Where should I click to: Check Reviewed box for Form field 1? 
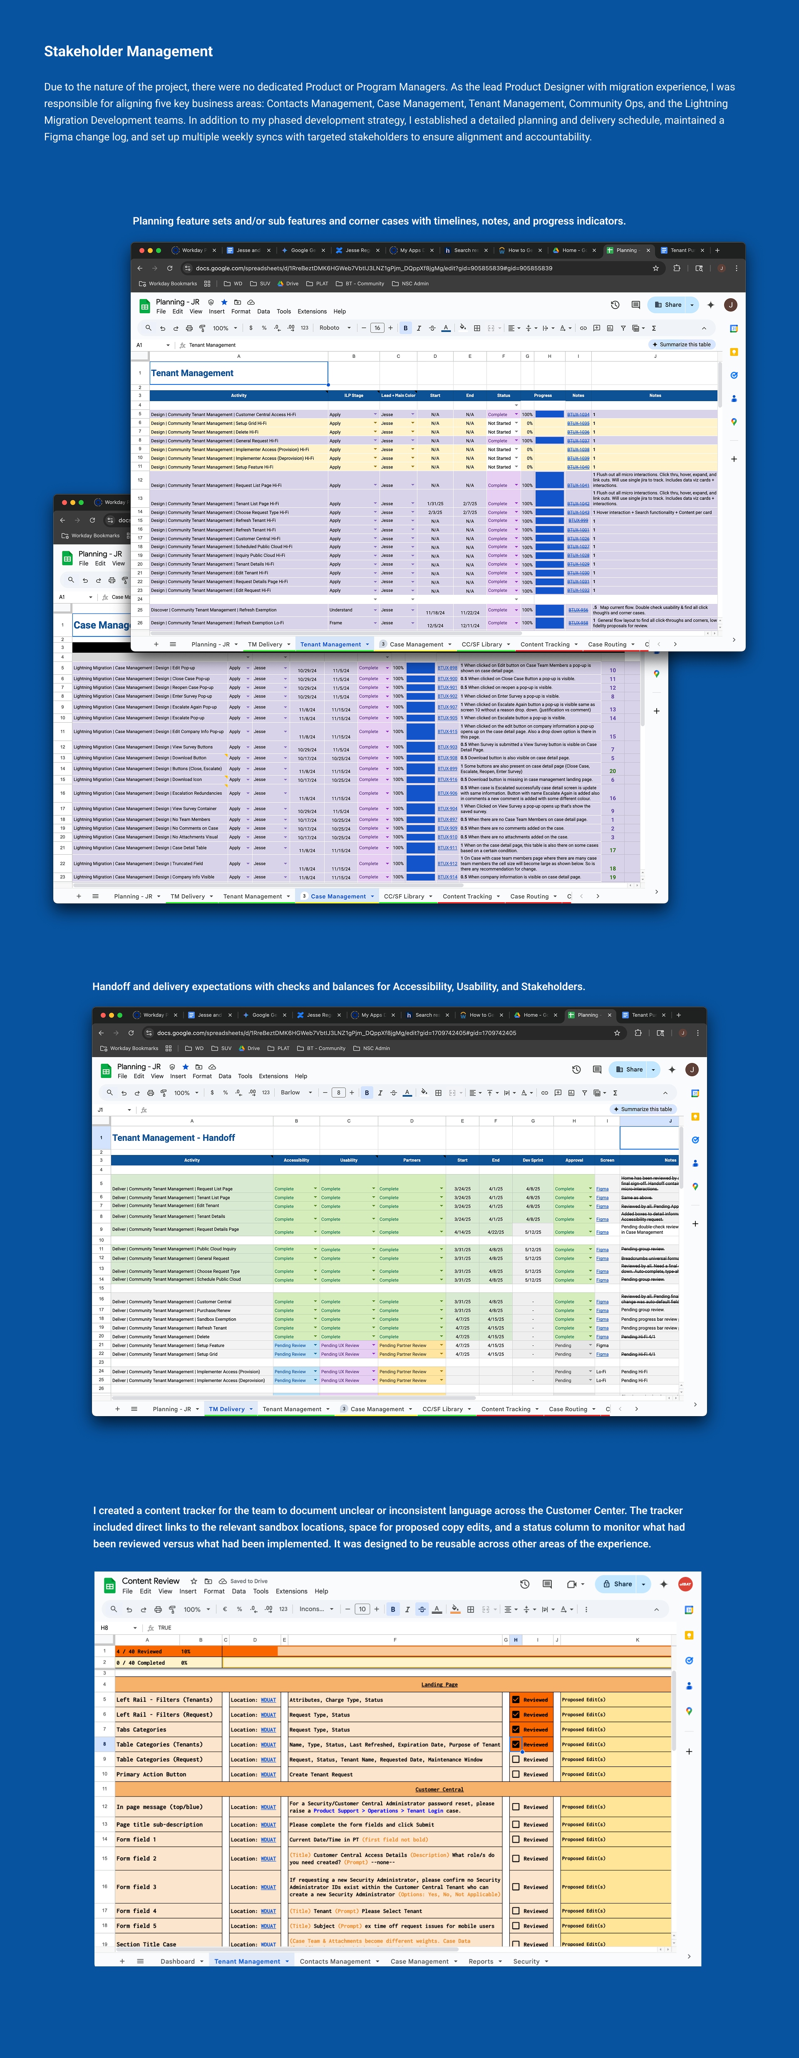(516, 1839)
